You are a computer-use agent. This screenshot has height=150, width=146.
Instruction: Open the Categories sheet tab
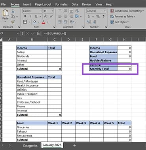[30, 146]
